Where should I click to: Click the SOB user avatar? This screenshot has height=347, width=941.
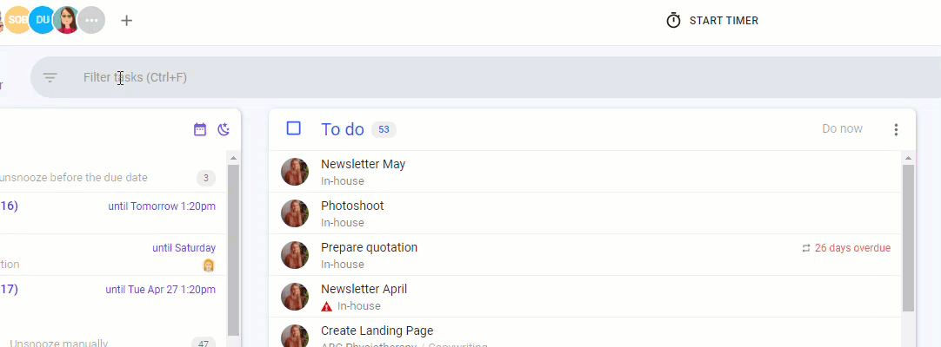[17, 20]
